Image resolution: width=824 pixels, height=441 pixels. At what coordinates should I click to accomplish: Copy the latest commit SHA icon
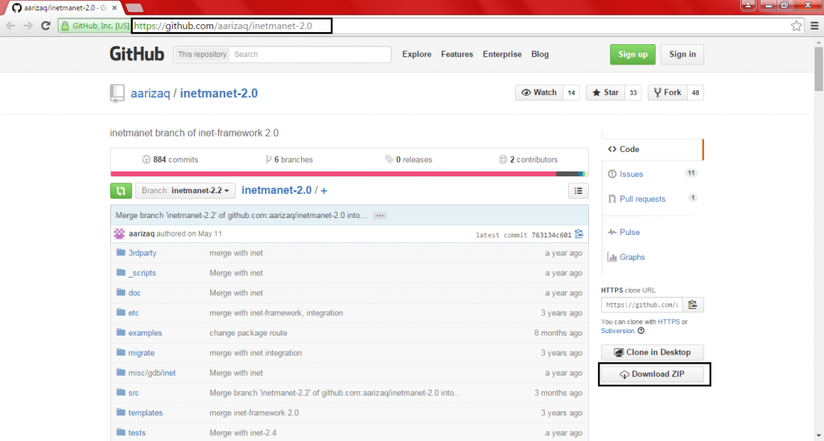pos(579,234)
